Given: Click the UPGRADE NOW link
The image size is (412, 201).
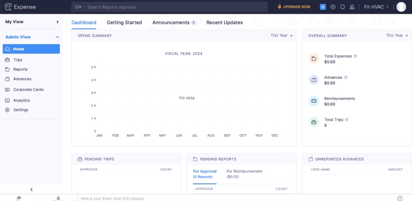Looking at the screenshot, I should [294, 7].
